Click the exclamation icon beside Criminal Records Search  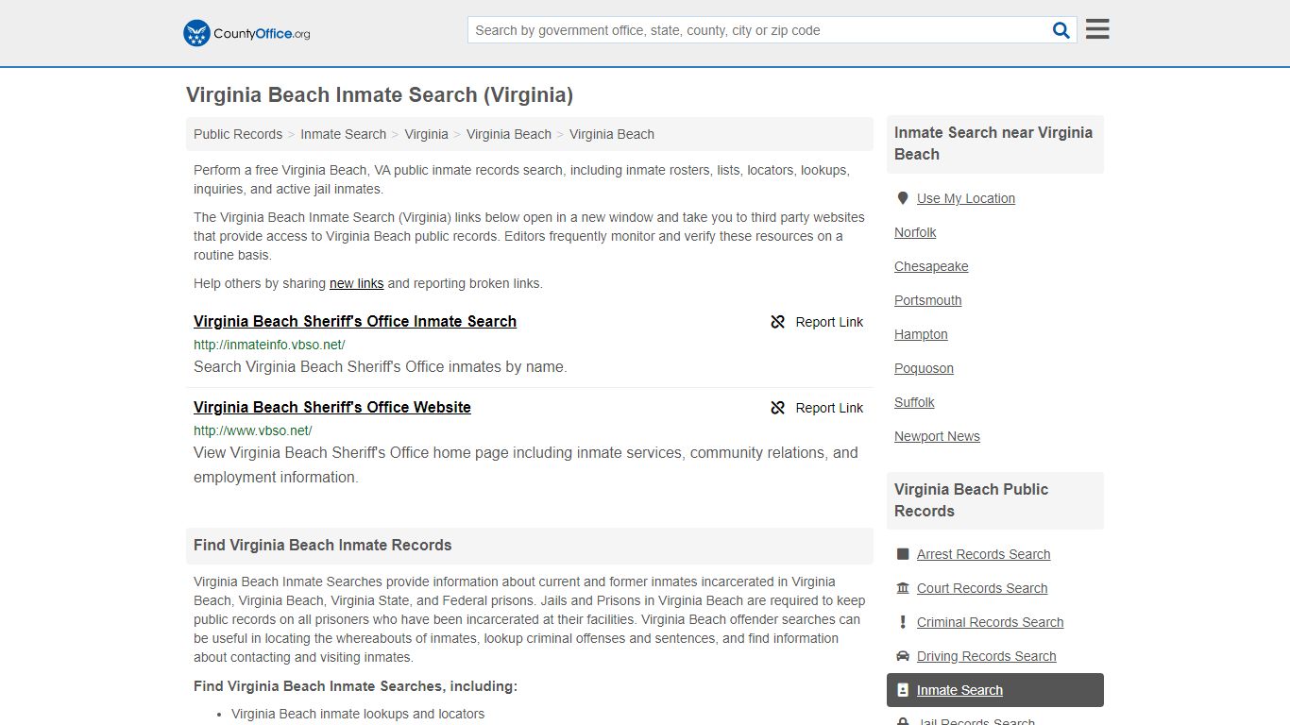903,621
